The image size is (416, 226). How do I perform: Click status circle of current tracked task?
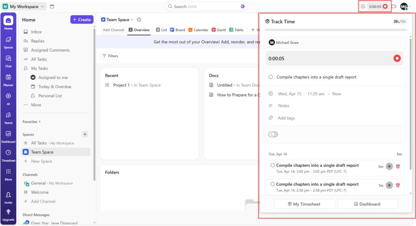(x=271, y=77)
